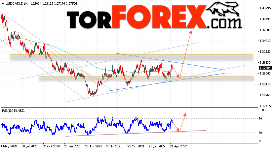Click the 1.43295 price axis value
Viewport: 273px width, 150px height.
click(265, 8)
